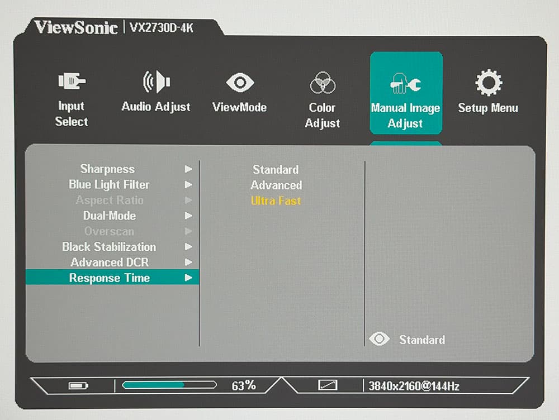
Task: Click the greyed Overscan label
Action: click(109, 232)
